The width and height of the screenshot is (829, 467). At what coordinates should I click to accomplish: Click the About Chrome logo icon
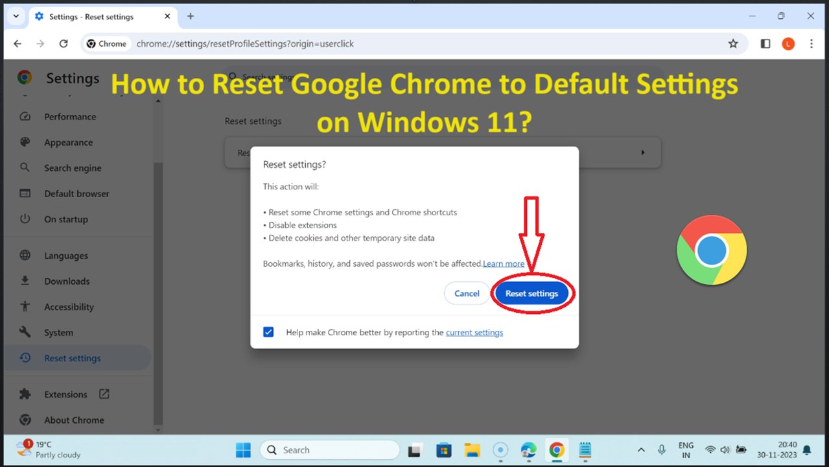coord(25,420)
